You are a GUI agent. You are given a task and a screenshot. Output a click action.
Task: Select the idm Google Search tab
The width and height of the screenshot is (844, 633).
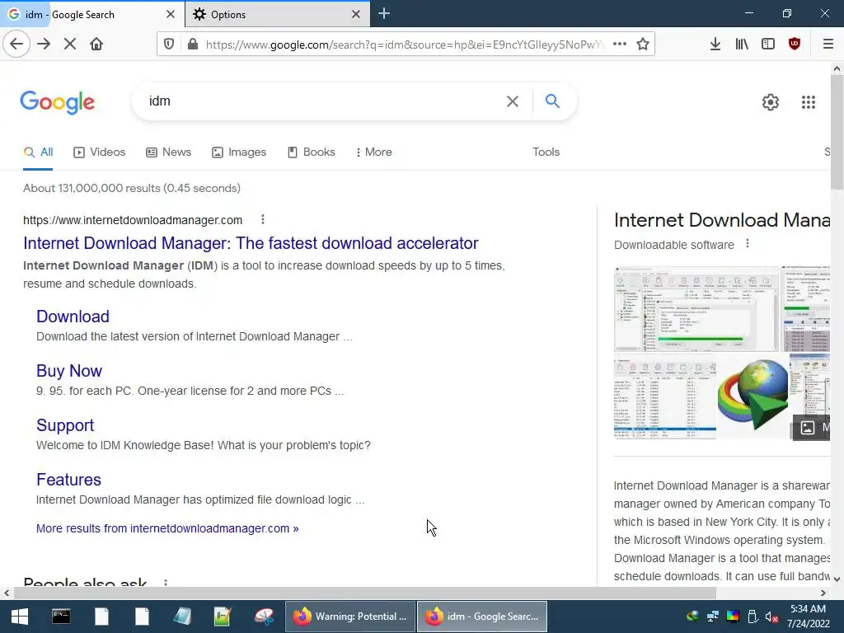92,15
